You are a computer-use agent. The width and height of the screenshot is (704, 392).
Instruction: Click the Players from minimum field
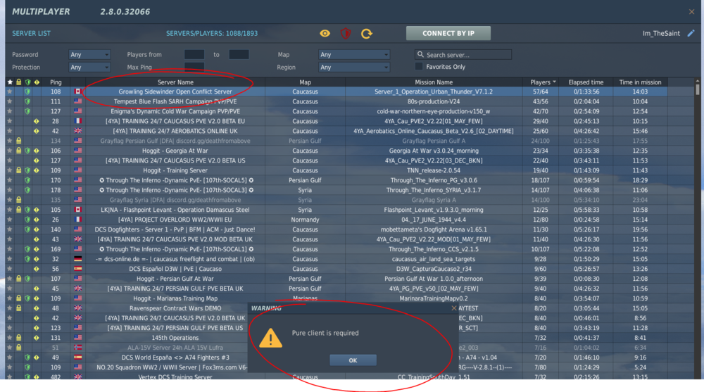pos(194,55)
